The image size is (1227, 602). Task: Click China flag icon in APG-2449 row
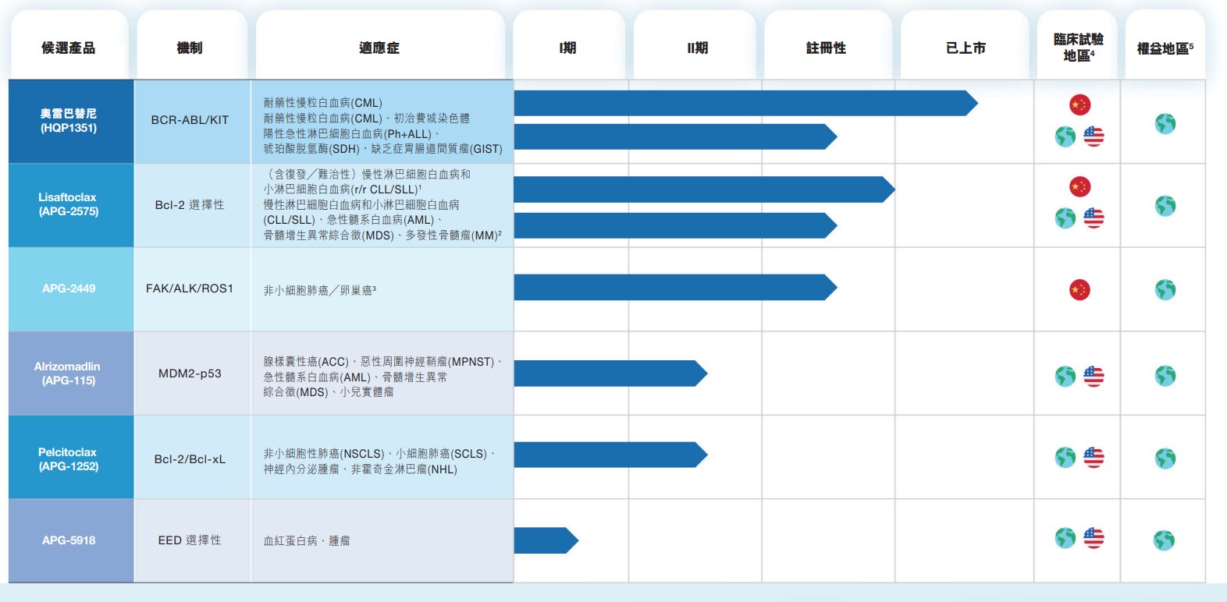(x=1079, y=290)
